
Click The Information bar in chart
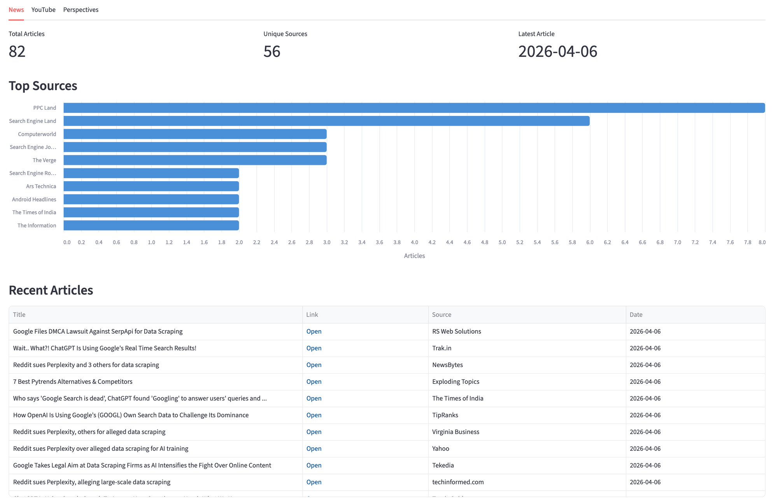click(x=151, y=226)
